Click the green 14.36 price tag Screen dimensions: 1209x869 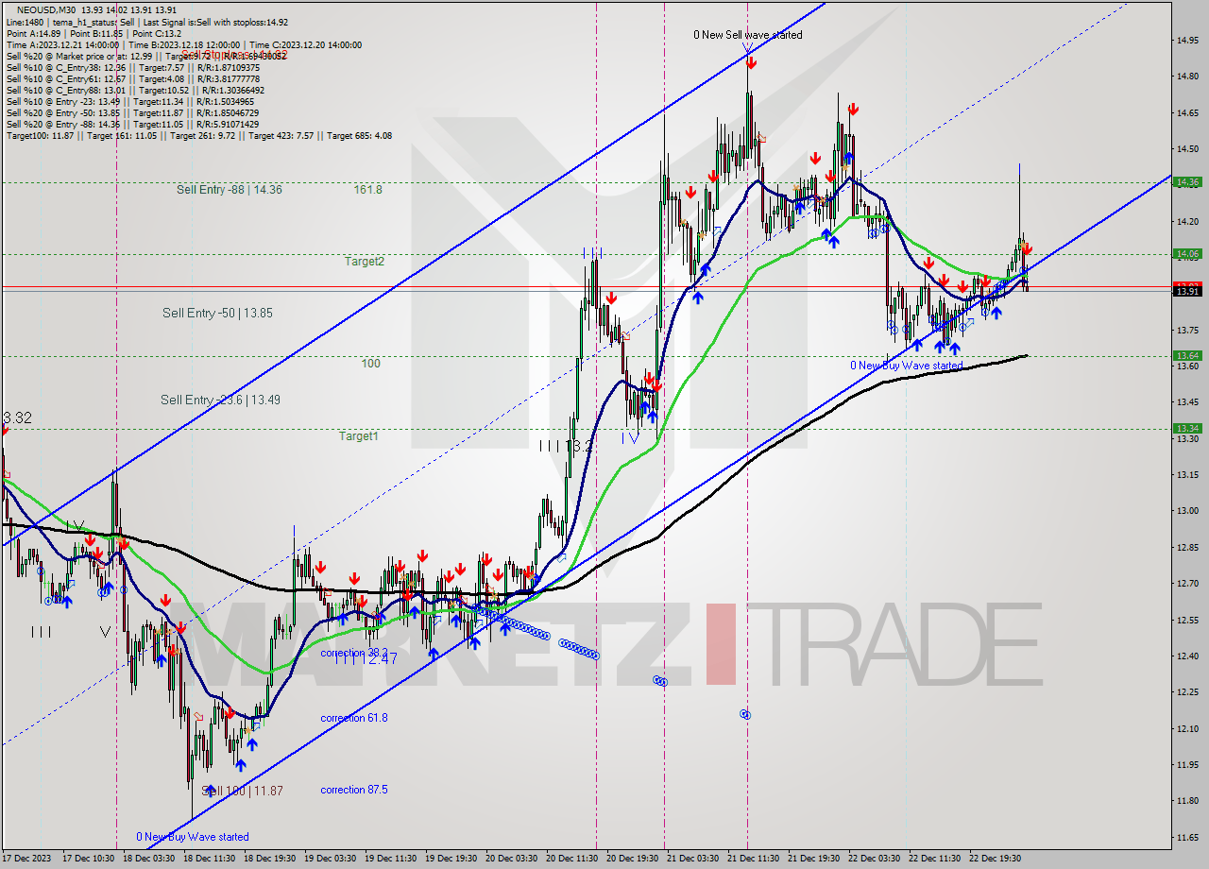(1186, 182)
